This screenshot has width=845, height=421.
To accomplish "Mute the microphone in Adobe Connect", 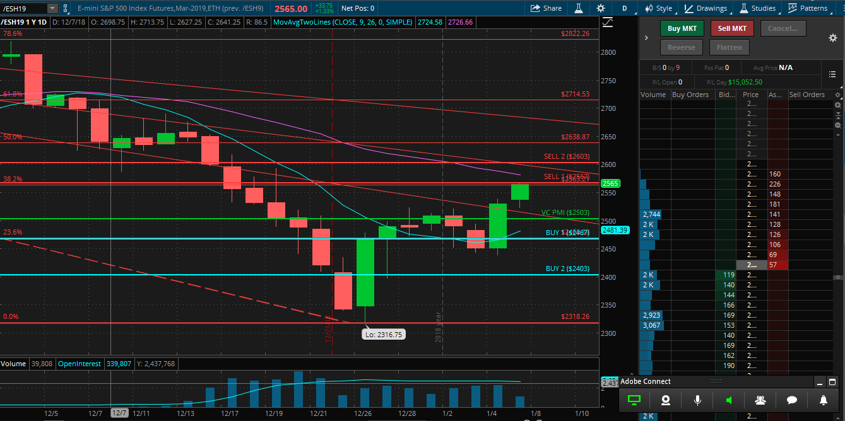I will click(x=697, y=400).
